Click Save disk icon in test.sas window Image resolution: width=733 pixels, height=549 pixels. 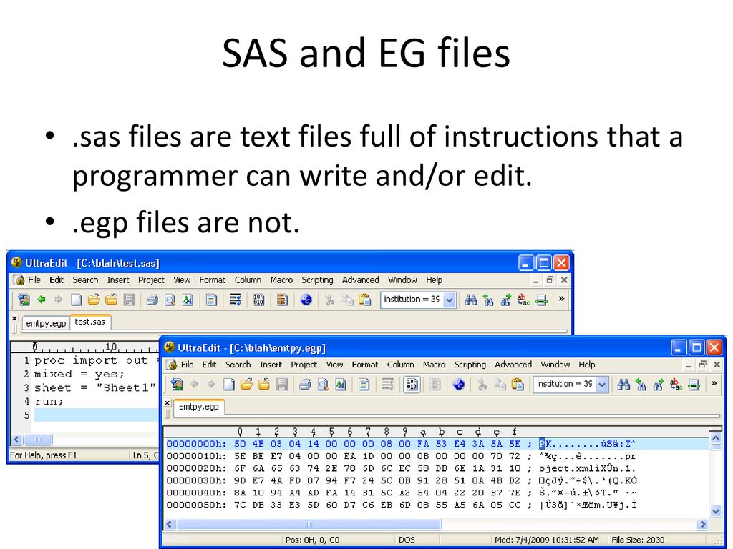[x=129, y=300]
